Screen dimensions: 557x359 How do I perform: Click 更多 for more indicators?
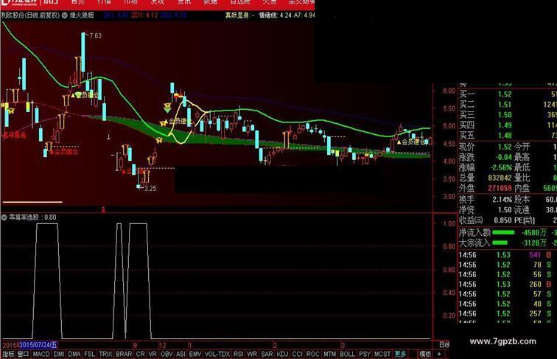(400, 354)
